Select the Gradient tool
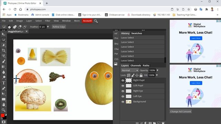Image resolution: width=221 pixels, height=124 pixels. pos(3,66)
